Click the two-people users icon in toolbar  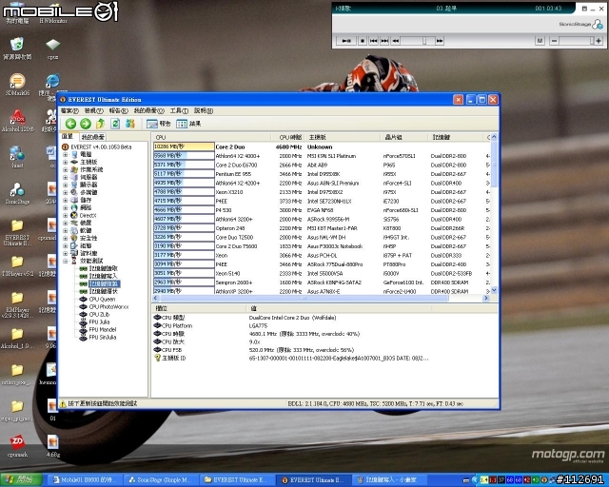pyautogui.click(x=130, y=124)
